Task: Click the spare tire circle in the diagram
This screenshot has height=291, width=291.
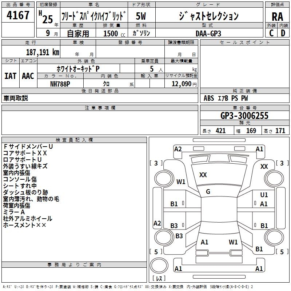Action: click(159, 264)
